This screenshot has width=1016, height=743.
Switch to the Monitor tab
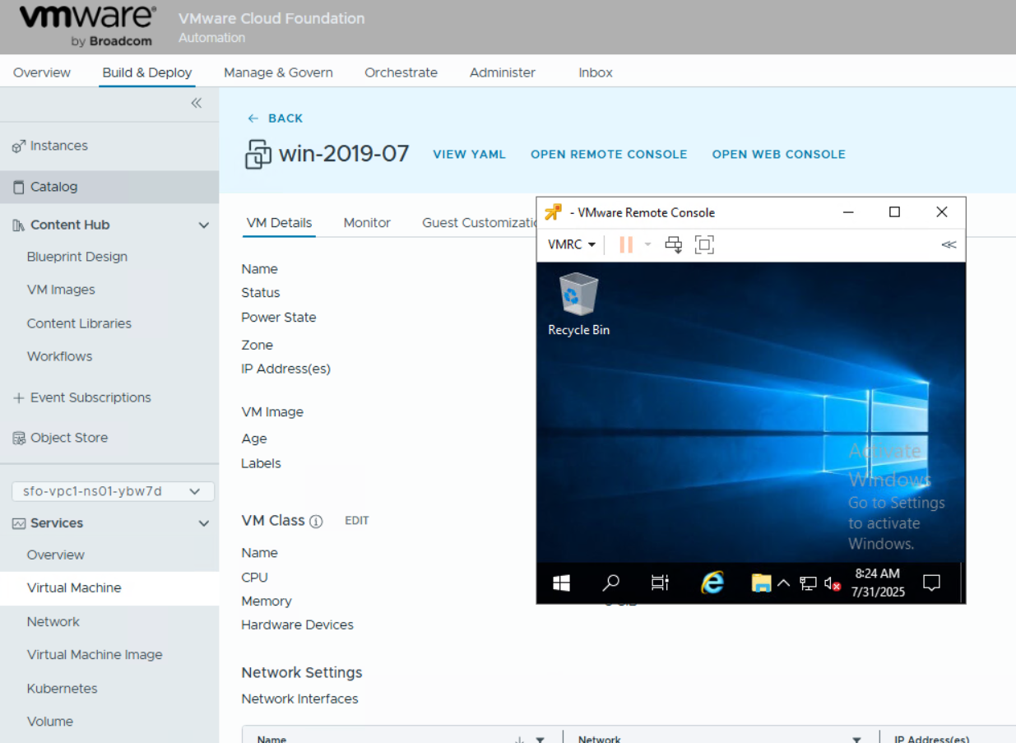367,223
